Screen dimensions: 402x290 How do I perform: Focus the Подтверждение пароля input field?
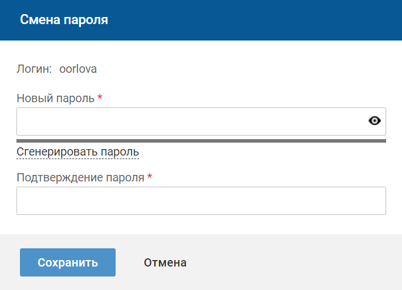[x=201, y=201]
